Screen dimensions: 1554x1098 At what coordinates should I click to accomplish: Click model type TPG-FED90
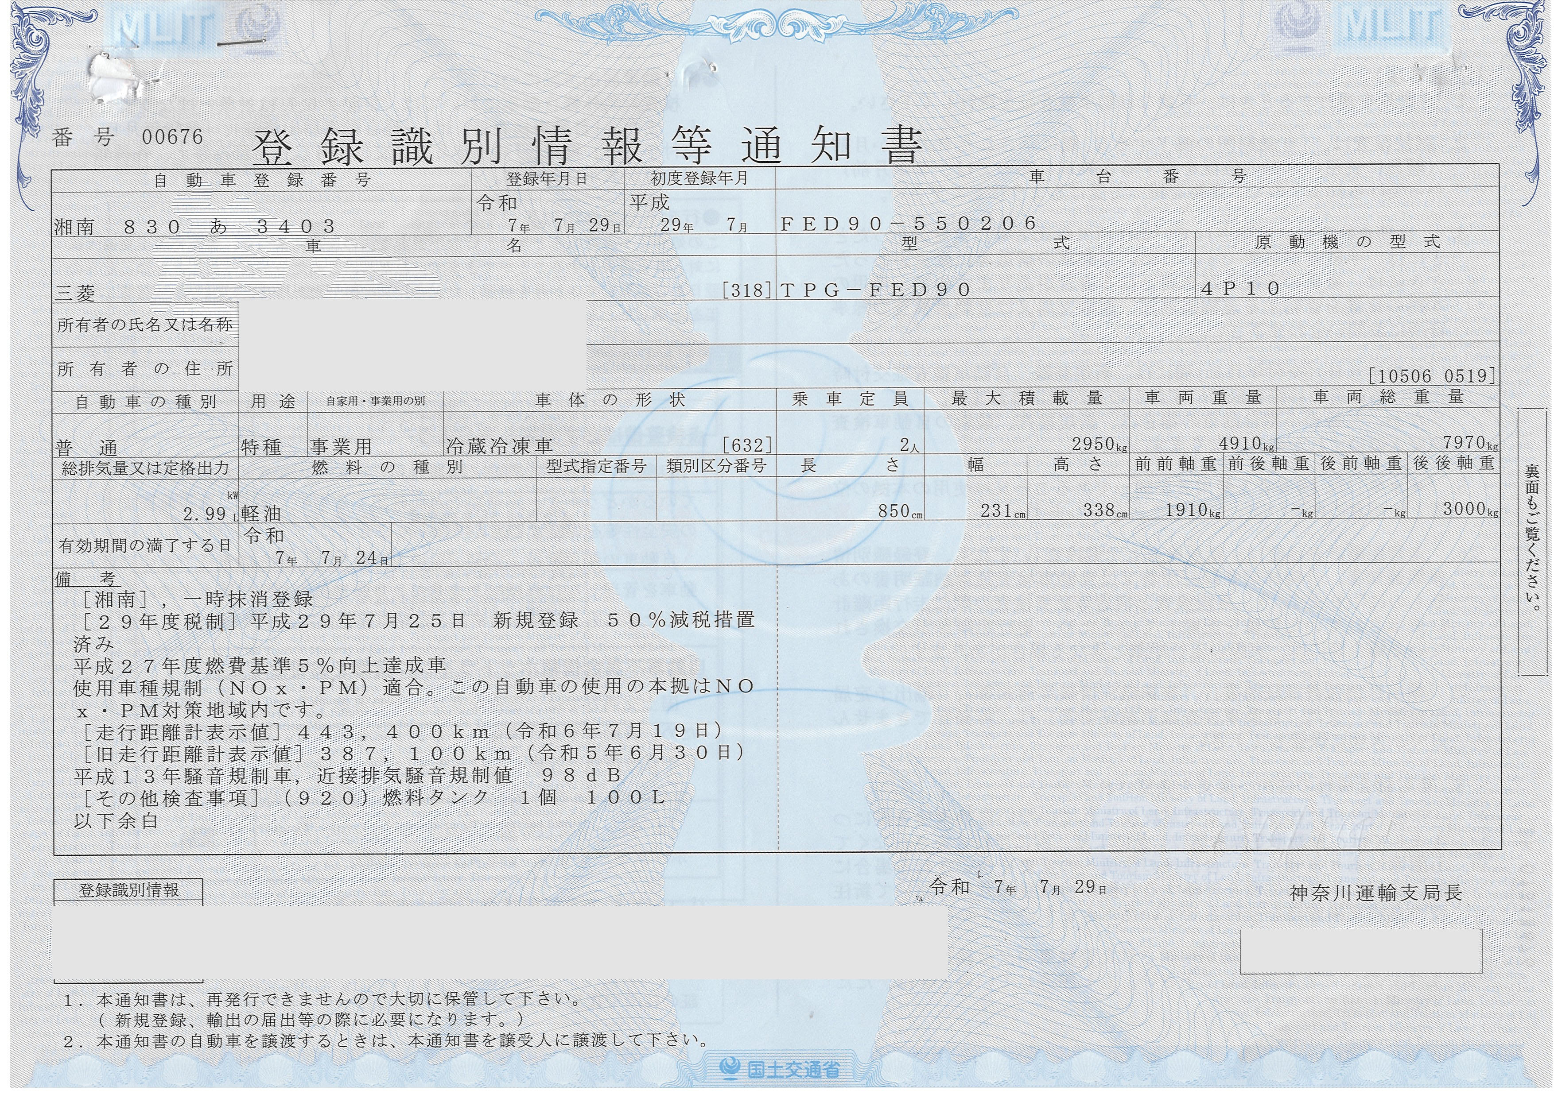[x=877, y=290]
